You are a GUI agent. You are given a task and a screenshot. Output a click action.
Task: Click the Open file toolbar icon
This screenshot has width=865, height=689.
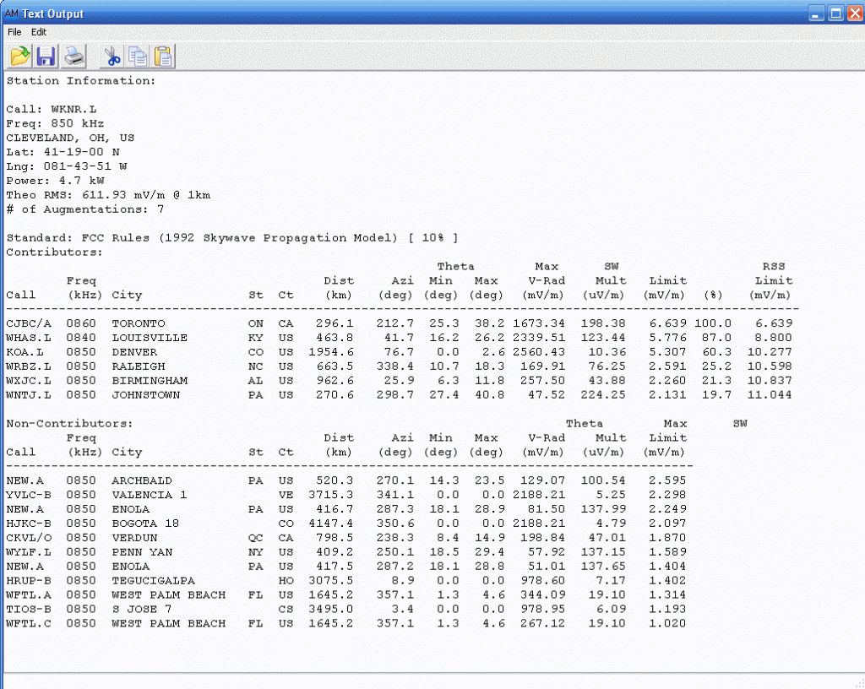19,57
